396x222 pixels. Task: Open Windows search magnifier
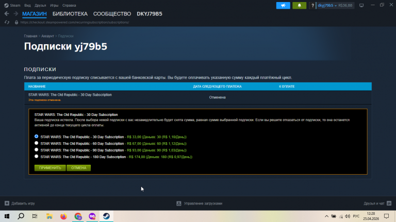[x=21, y=216]
